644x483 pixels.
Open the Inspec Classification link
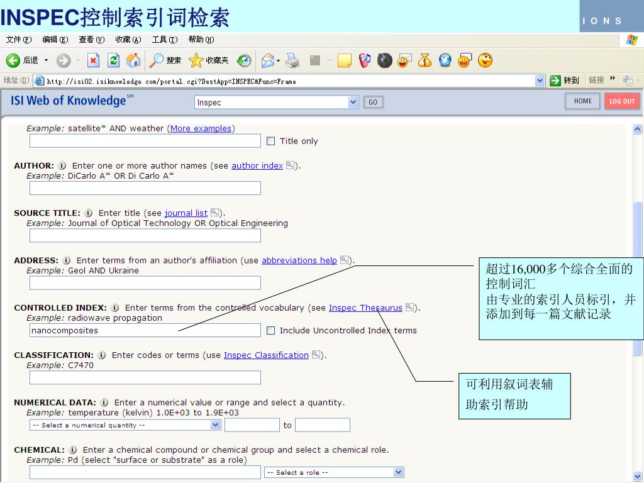pos(266,355)
